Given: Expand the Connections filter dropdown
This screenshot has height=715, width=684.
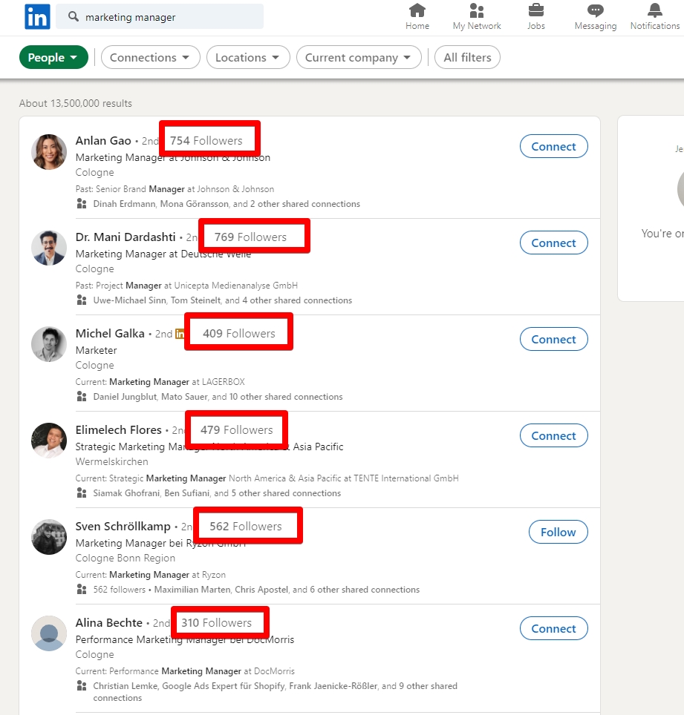Looking at the screenshot, I should click(150, 57).
